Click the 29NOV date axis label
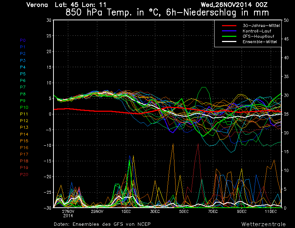The width and height of the screenshot is (295, 228). [x=97, y=211]
